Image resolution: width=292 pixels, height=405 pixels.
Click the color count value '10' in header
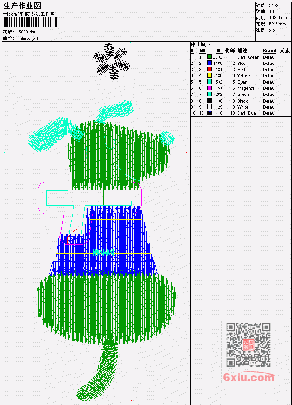[x=271, y=12]
